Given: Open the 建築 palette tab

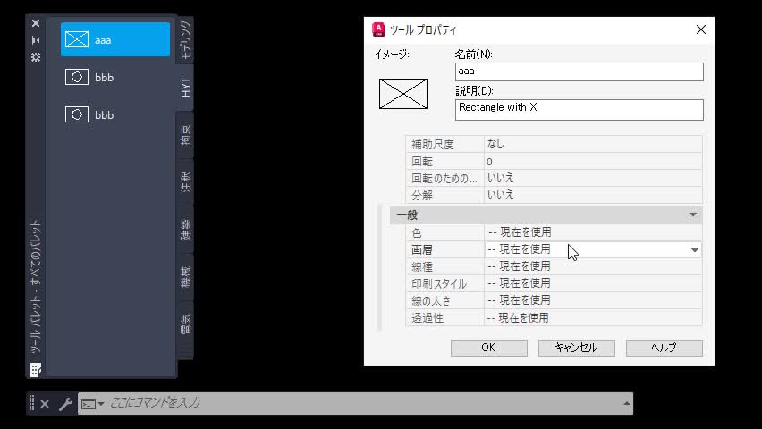Looking at the screenshot, I should (185, 230).
